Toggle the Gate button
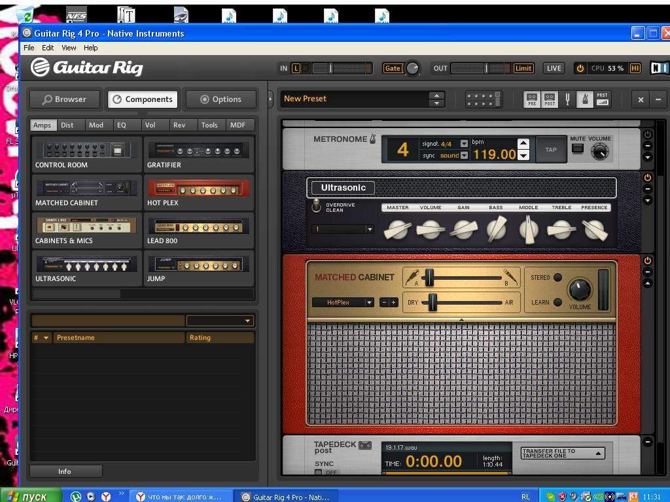 click(393, 68)
